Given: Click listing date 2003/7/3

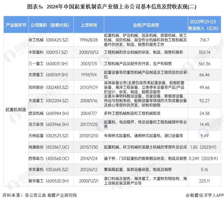Looking at the screenshot, I should 89,64.
